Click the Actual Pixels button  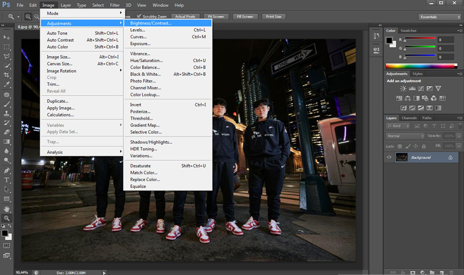[x=185, y=16]
